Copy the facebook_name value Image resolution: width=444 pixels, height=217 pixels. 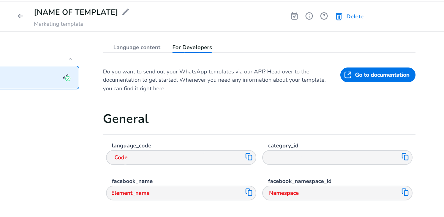click(249, 192)
